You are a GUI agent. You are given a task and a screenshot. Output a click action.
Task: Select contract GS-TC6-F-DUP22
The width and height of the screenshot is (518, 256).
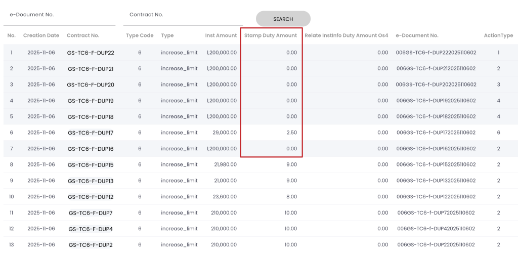(91, 53)
